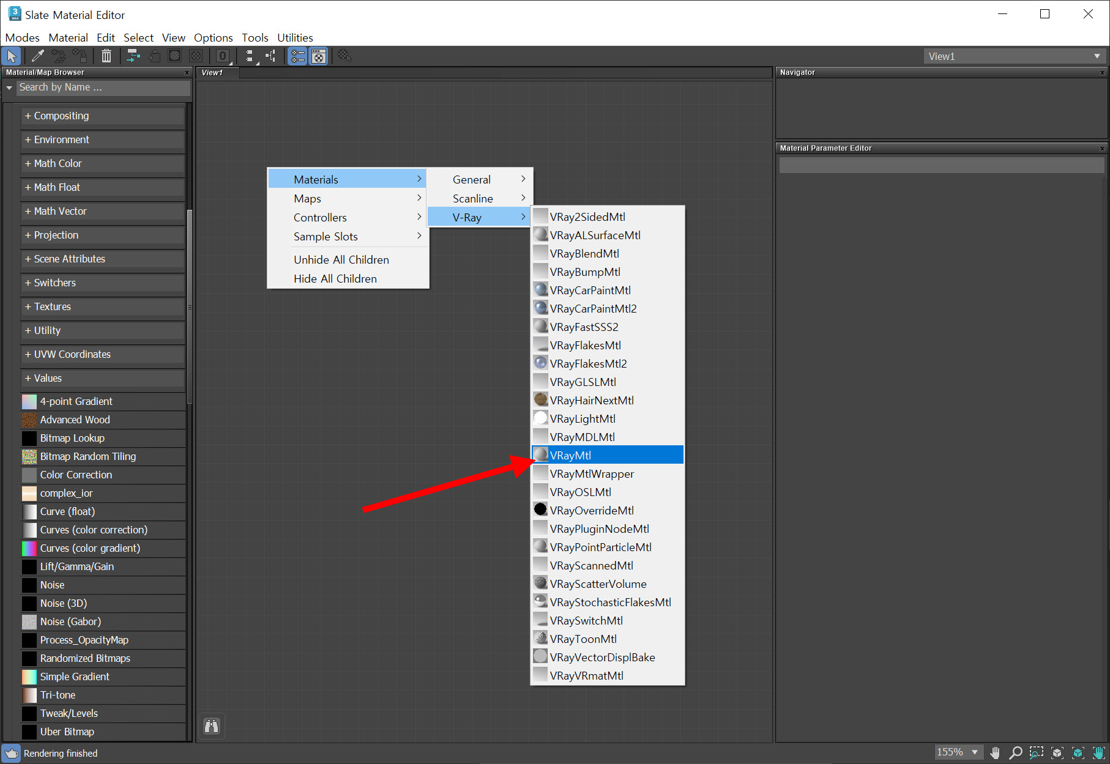Close the Material/Map Browser panel
Image resolution: width=1110 pixels, height=764 pixels.
pos(187,73)
